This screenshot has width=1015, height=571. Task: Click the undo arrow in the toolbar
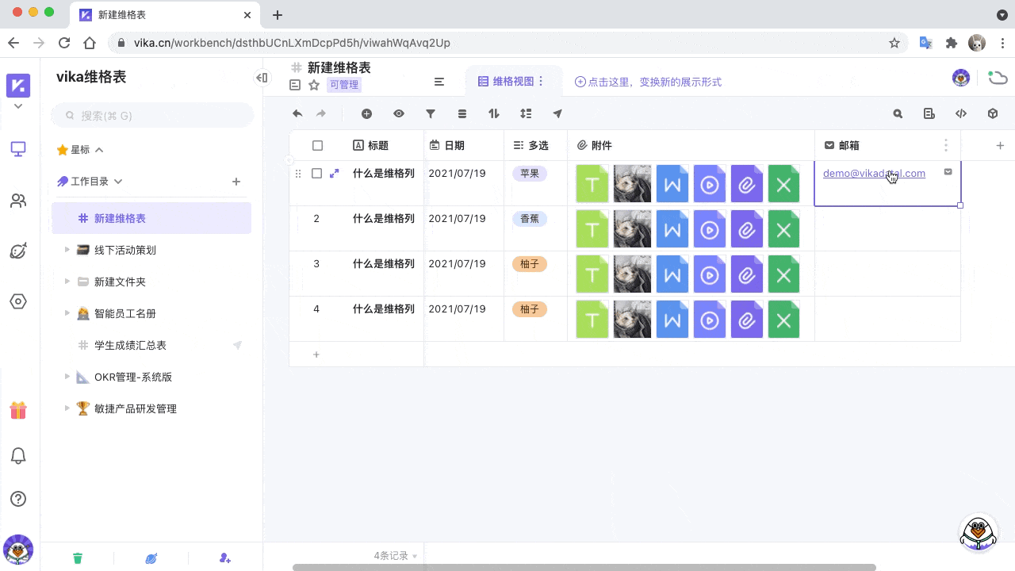point(297,113)
